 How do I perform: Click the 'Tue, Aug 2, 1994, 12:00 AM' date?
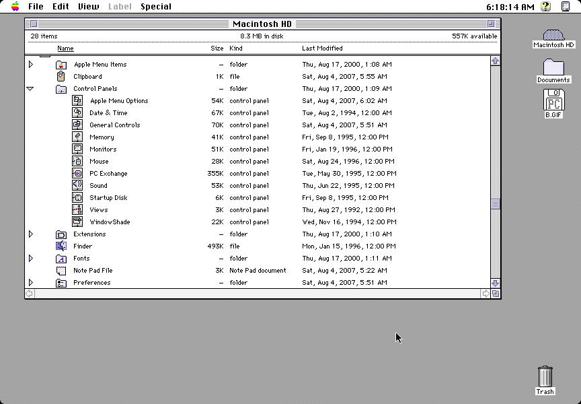(x=347, y=112)
